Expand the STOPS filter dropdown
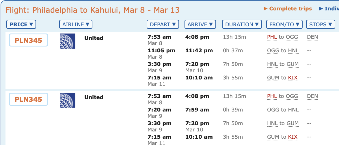339x145 pixels. coord(321,24)
